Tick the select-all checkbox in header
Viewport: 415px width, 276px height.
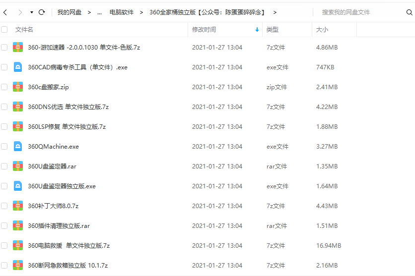tap(4, 29)
